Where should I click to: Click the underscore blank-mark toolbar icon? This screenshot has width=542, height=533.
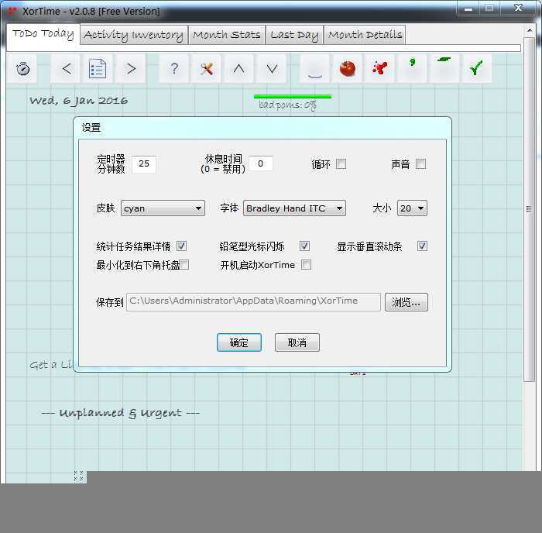[x=314, y=68]
